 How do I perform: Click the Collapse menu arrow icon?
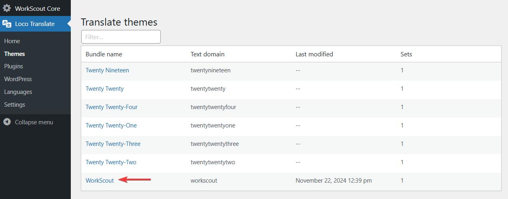point(7,122)
